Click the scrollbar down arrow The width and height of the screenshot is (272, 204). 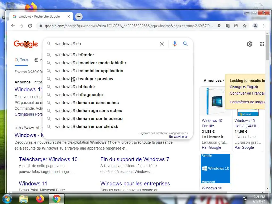pos(267,189)
